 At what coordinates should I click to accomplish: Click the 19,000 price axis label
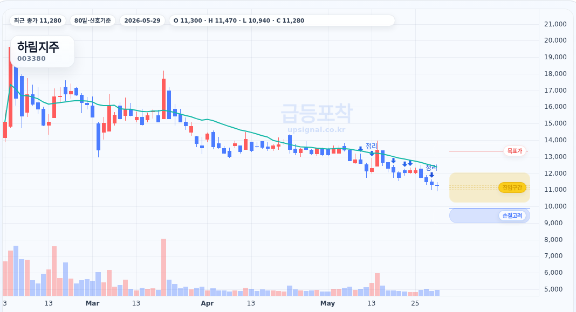click(x=555, y=57)
